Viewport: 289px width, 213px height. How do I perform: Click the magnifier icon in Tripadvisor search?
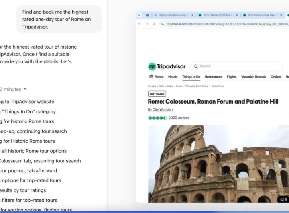(195, 66)
